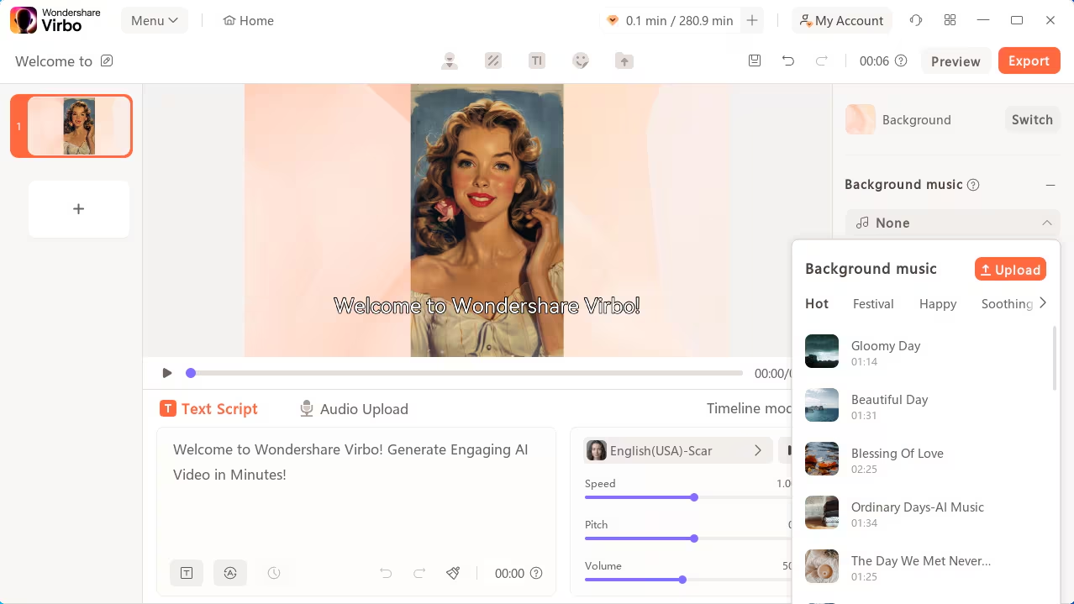Select scene 1 thumbnail
The width and height of the screenshot is (1074, 604).
click(71, 126)
